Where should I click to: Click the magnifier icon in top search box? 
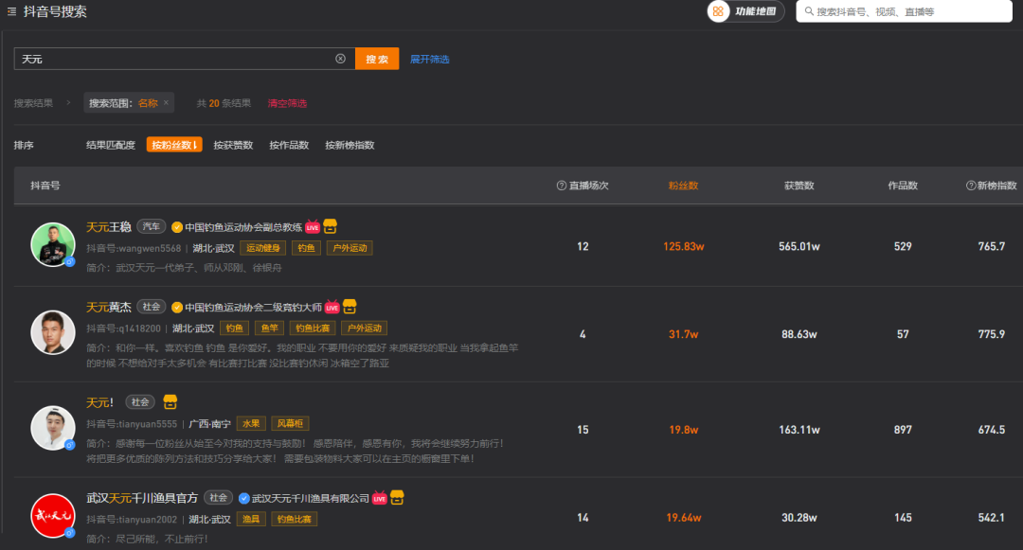(x=809, y=11)
